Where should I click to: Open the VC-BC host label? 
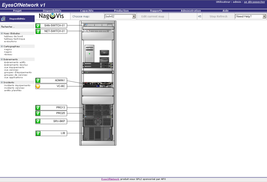[53, 86]
